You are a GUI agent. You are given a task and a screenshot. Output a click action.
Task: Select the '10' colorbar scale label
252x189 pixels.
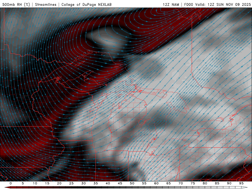(35, 183)
